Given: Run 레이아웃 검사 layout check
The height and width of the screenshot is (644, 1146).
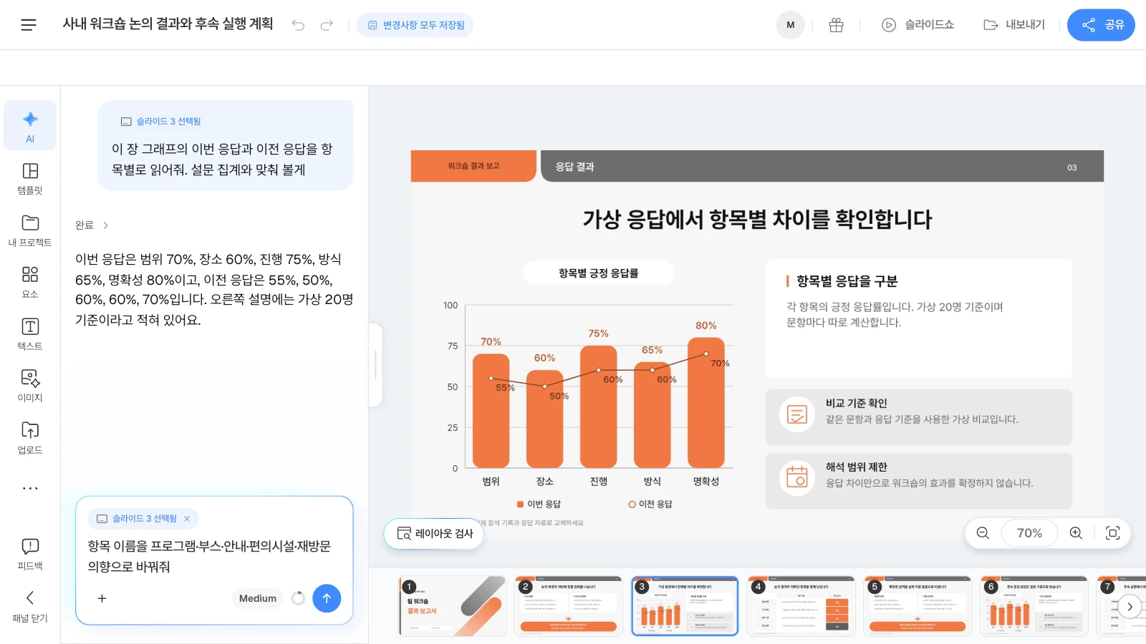Looking at the screenshot, I should (x=434, y=534).
